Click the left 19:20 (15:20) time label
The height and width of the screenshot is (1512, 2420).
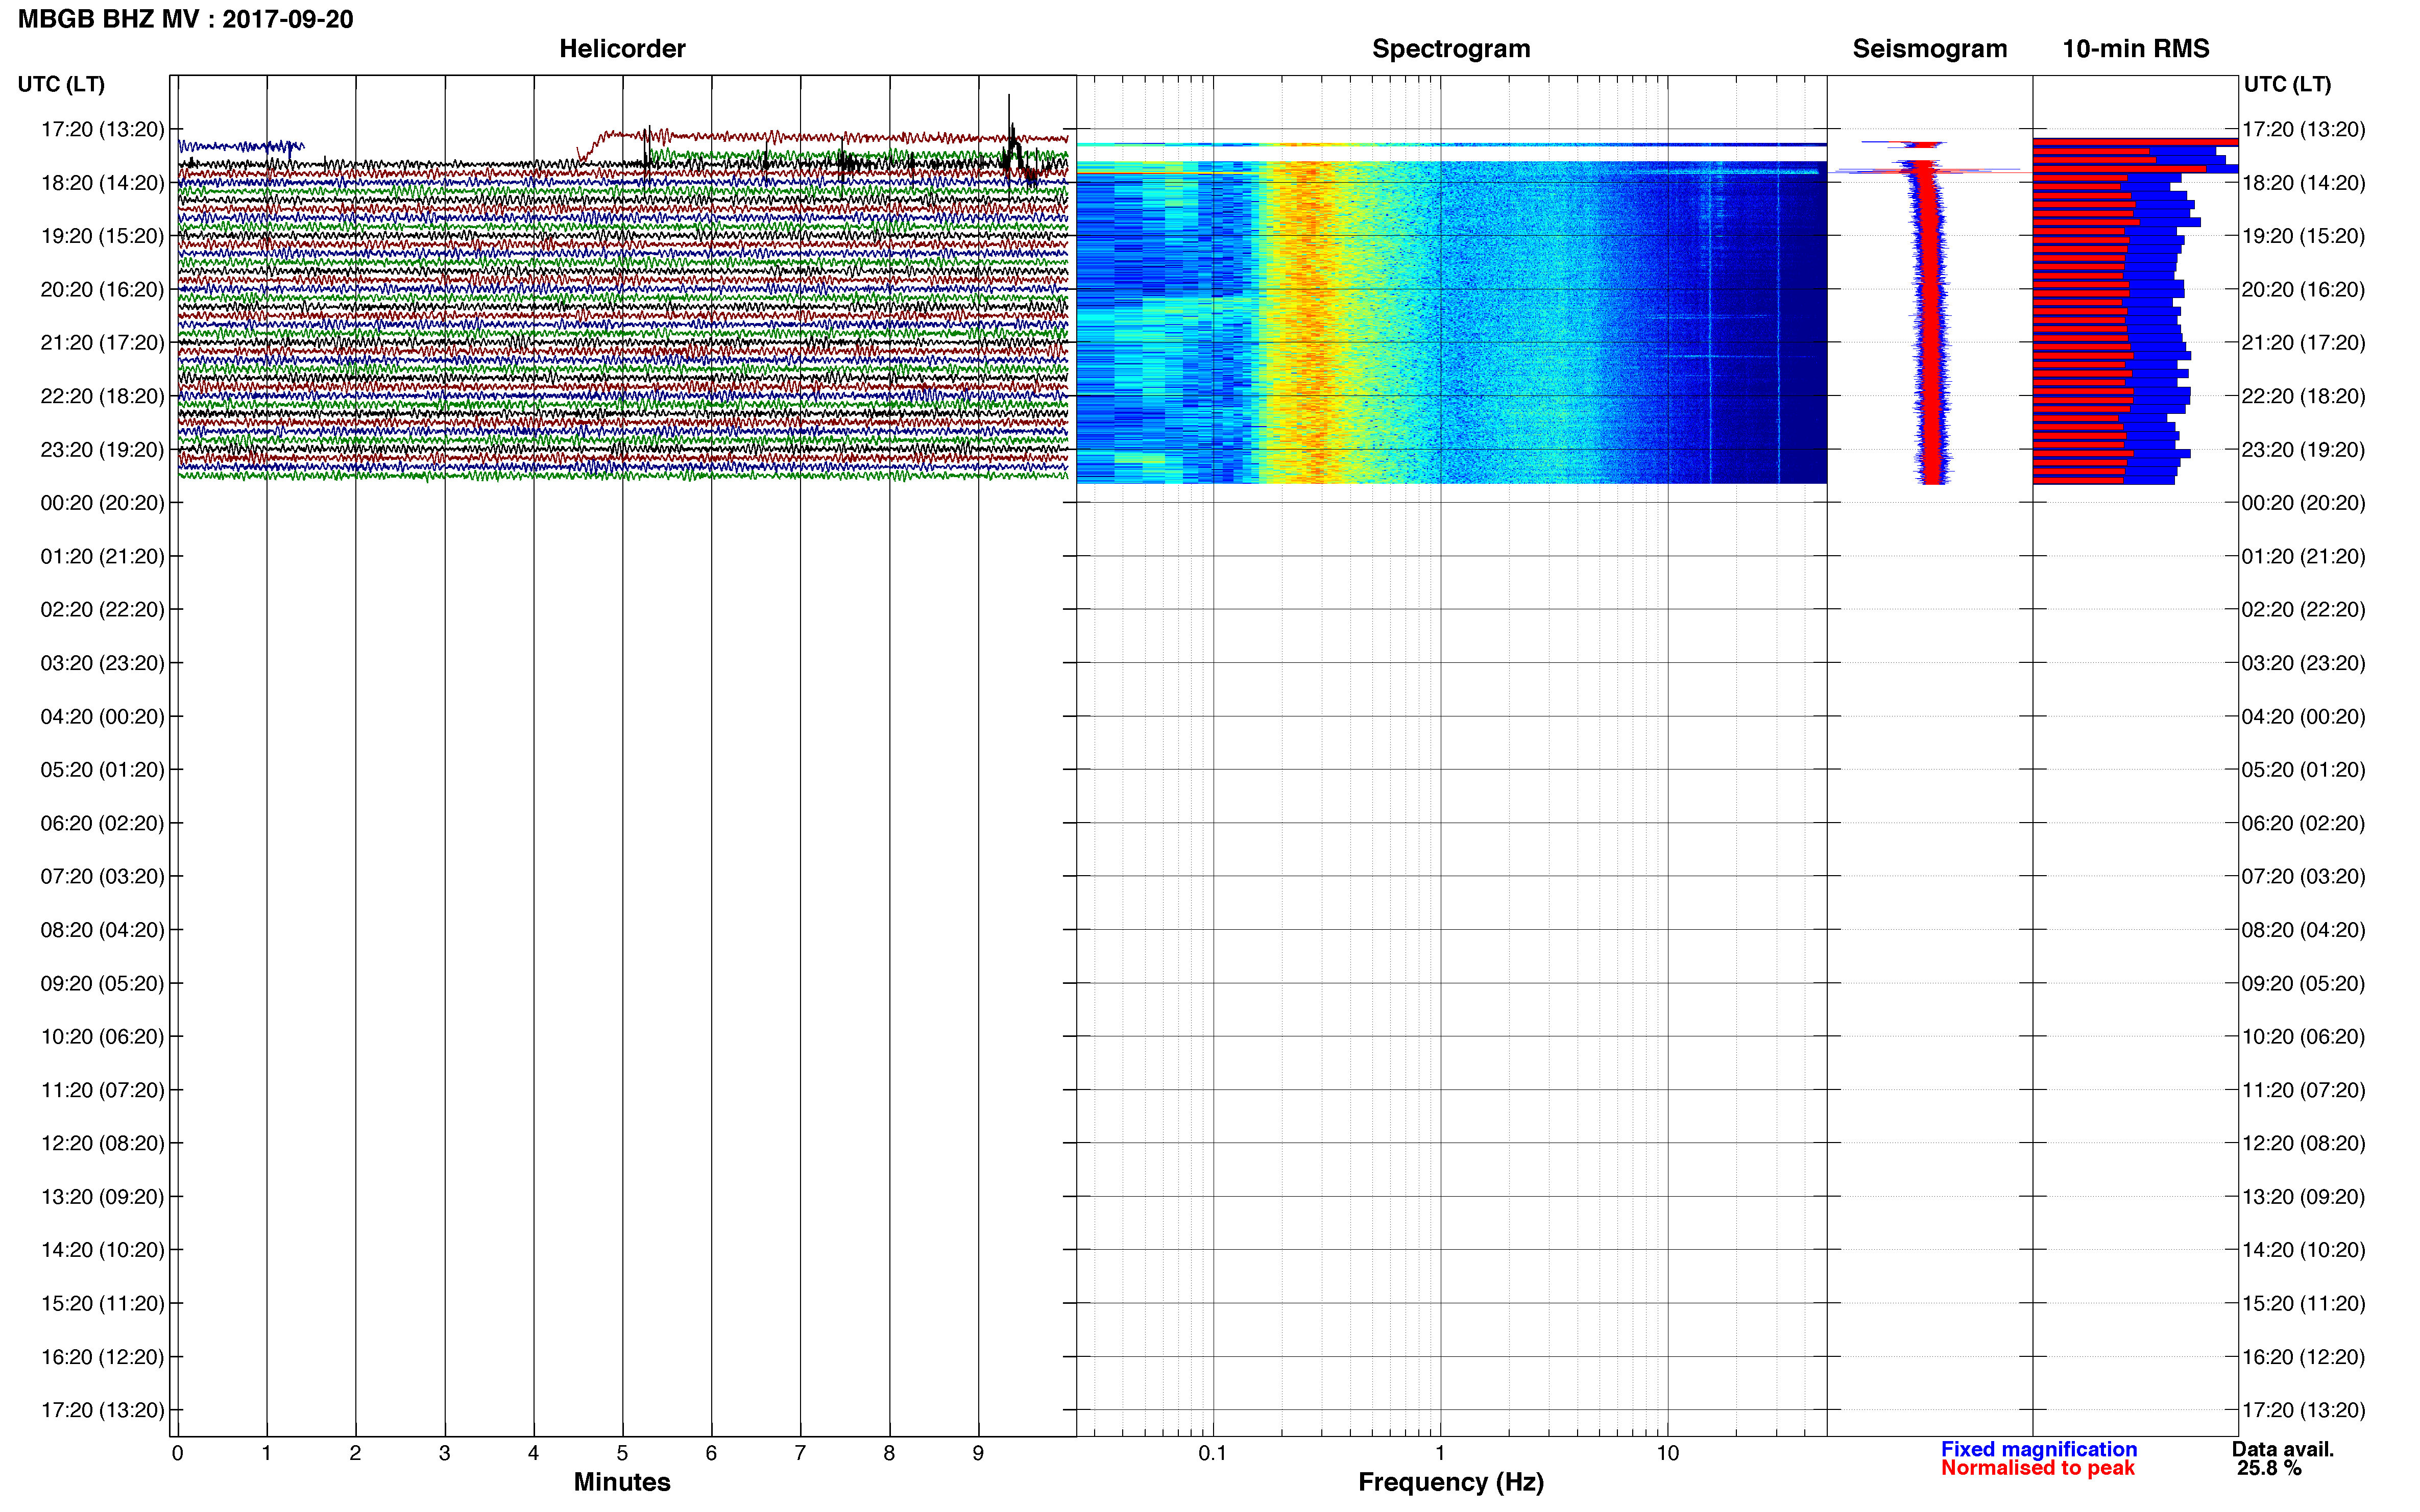click(103, 236)
